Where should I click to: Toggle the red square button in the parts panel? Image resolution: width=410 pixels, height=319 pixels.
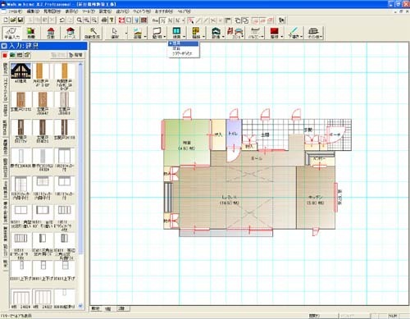[x=5, y=55]
